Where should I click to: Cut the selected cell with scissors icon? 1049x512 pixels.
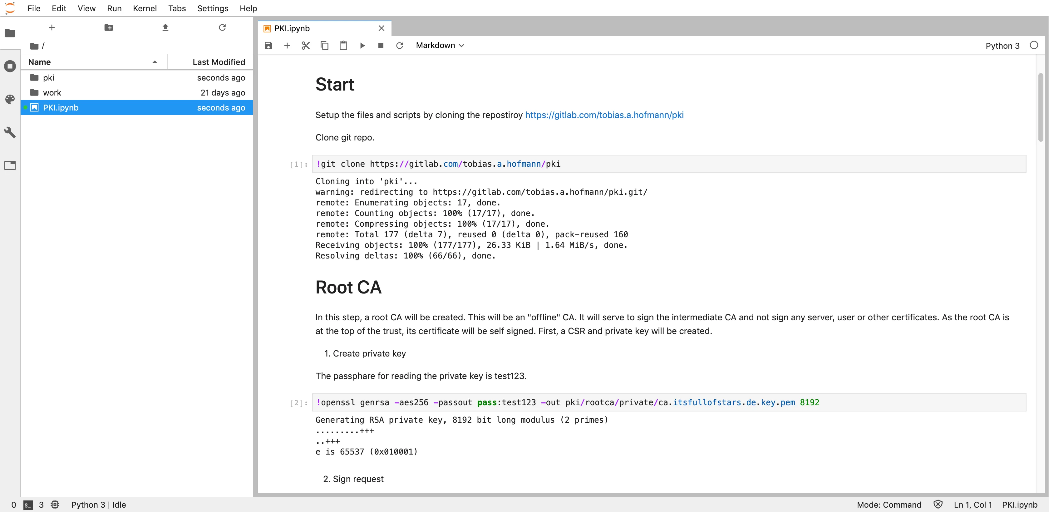(306, 46)
